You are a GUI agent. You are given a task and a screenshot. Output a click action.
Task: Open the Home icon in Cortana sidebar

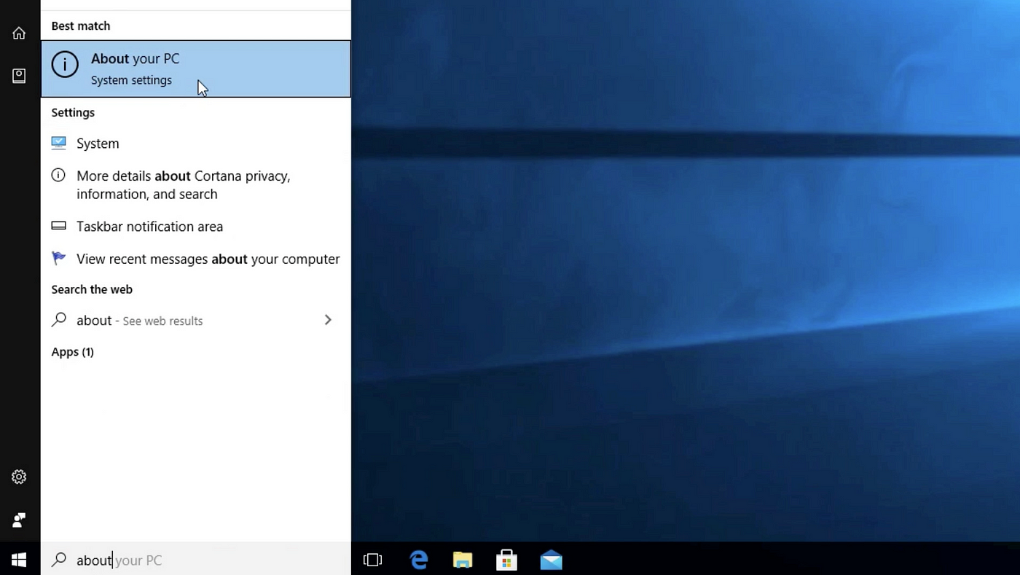[x=19, y=33]
